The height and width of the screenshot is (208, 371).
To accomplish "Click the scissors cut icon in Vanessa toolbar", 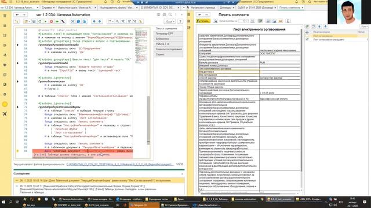I will click(x=72, y=21).
